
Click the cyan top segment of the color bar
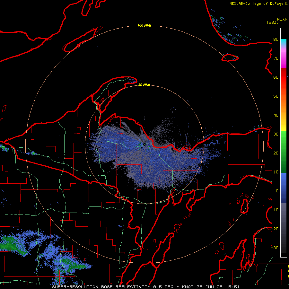[284, 42]
